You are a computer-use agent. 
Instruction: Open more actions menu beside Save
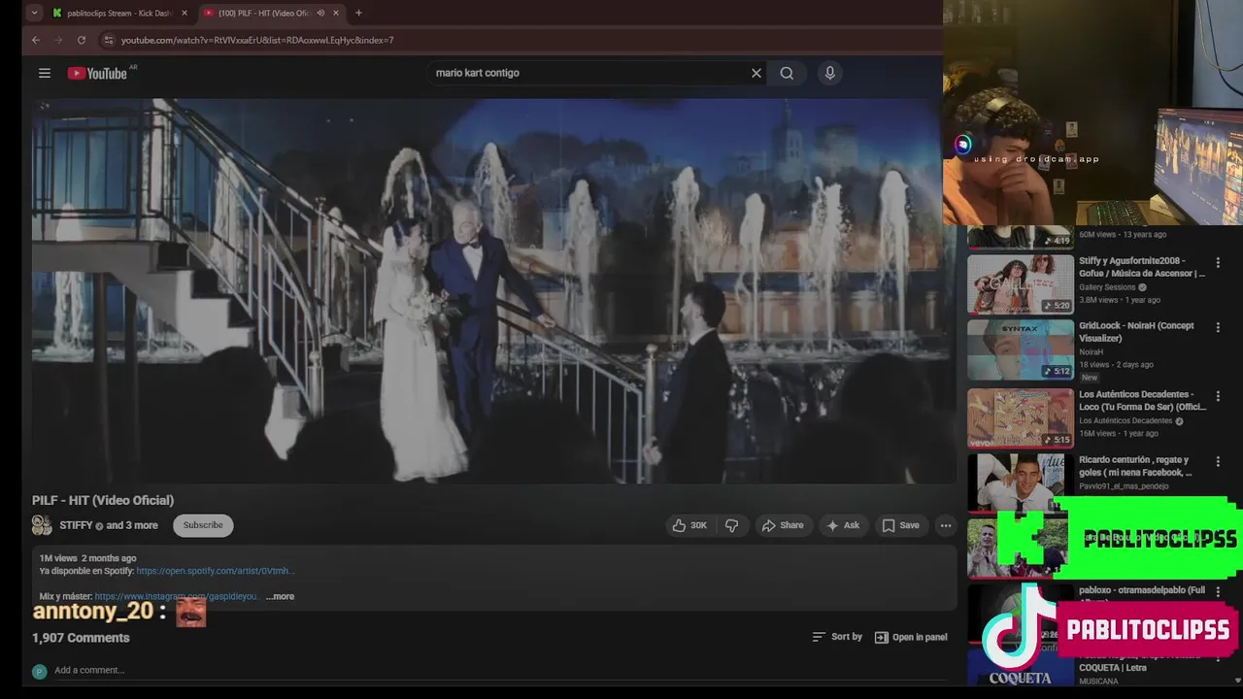[945, 525]
